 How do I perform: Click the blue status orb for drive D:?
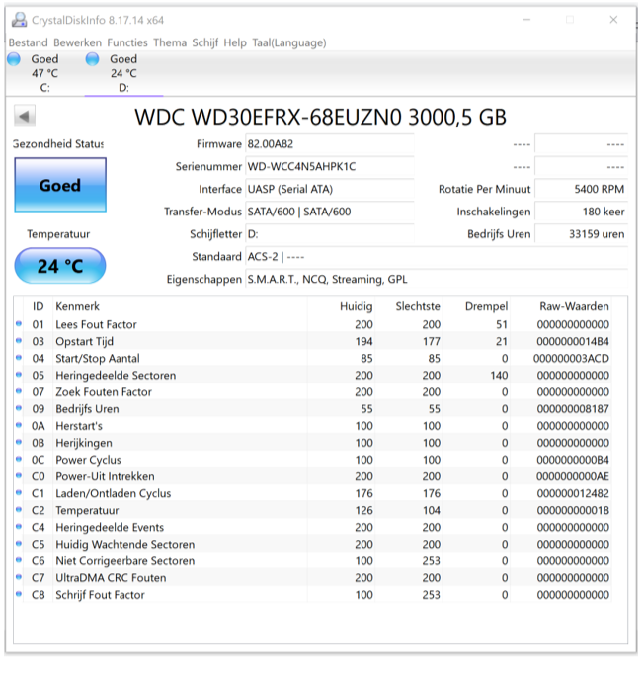pyautogui.click(x=92, y=59)
